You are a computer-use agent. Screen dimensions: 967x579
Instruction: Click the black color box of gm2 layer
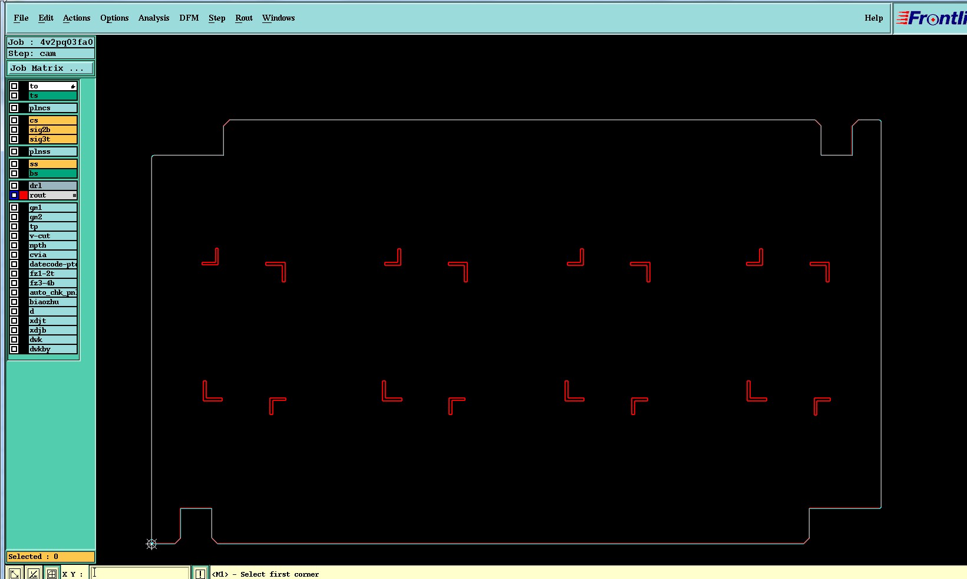24,217
